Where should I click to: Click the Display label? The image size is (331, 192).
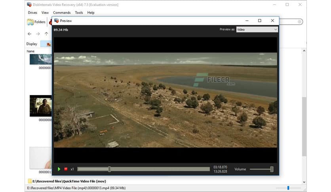click(x=32, y=44)
